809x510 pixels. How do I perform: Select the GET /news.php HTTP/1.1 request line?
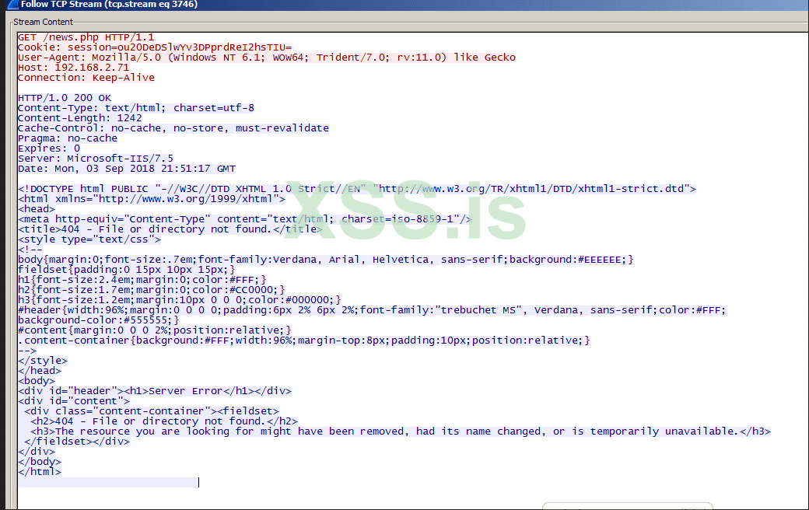pos(86,37)
